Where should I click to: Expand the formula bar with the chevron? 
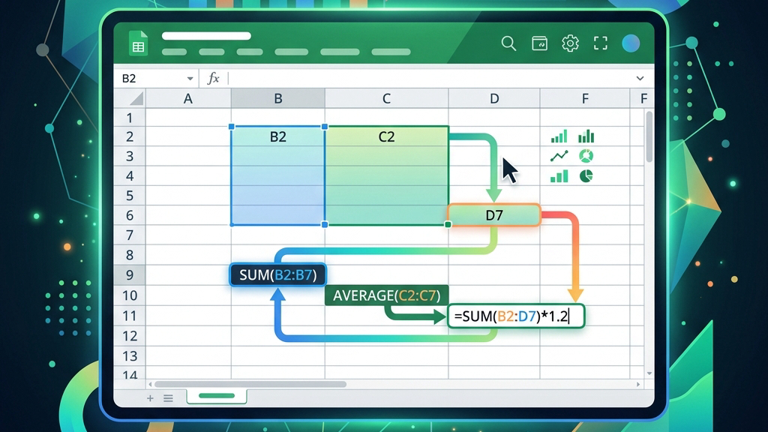(x=640, y=78)
